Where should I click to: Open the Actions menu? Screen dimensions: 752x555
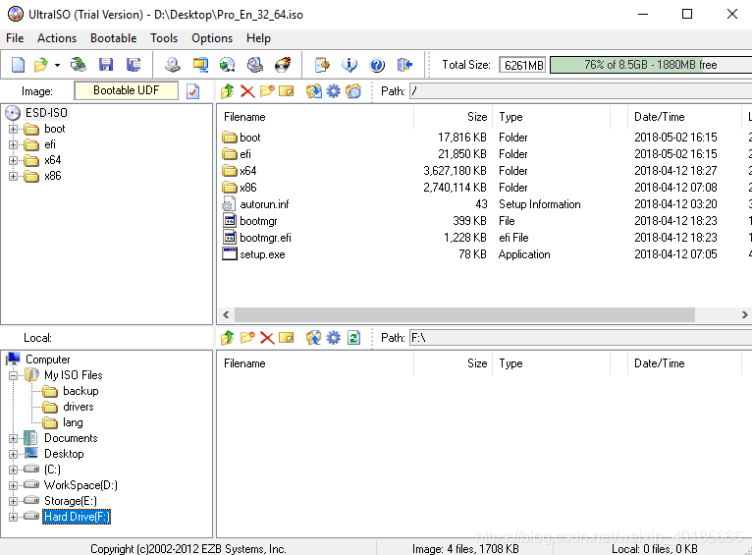(x=57, y=38)
